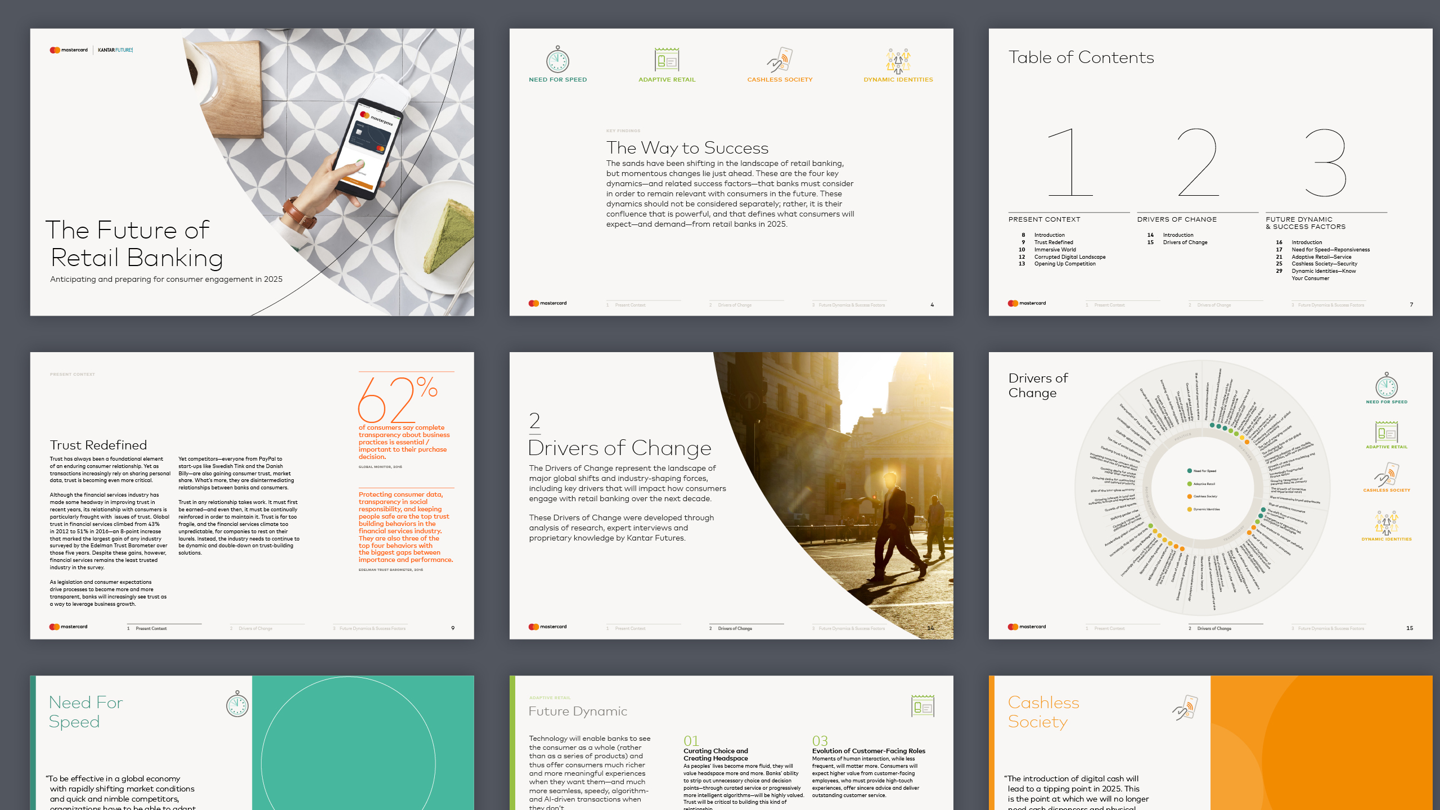The width and height of the screenshot is (1440, 810).
Task: Click the Cashless Society phone icon on the Way to Success slide
Action: tap(780, 60)
